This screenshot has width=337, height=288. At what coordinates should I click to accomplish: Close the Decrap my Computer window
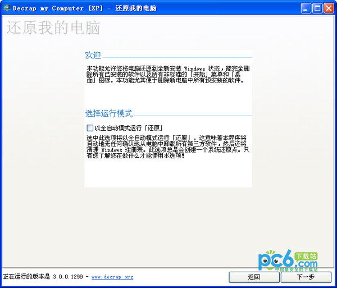329,8
